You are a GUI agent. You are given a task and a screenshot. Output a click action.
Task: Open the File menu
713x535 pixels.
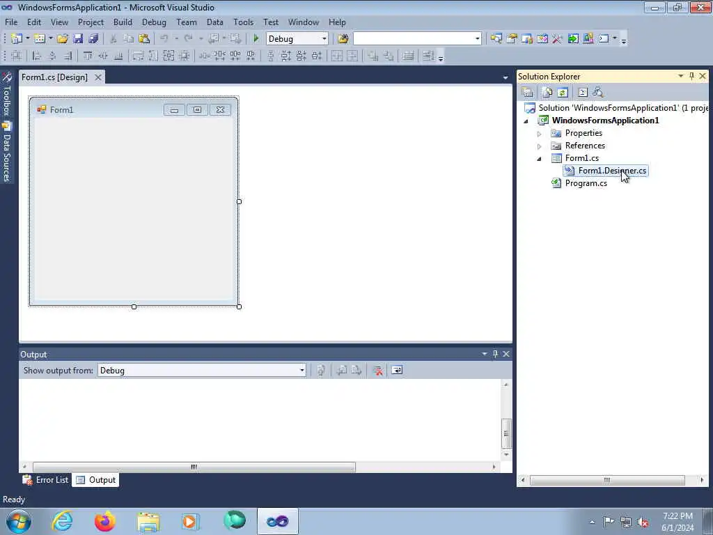click(x=11, y=22)
